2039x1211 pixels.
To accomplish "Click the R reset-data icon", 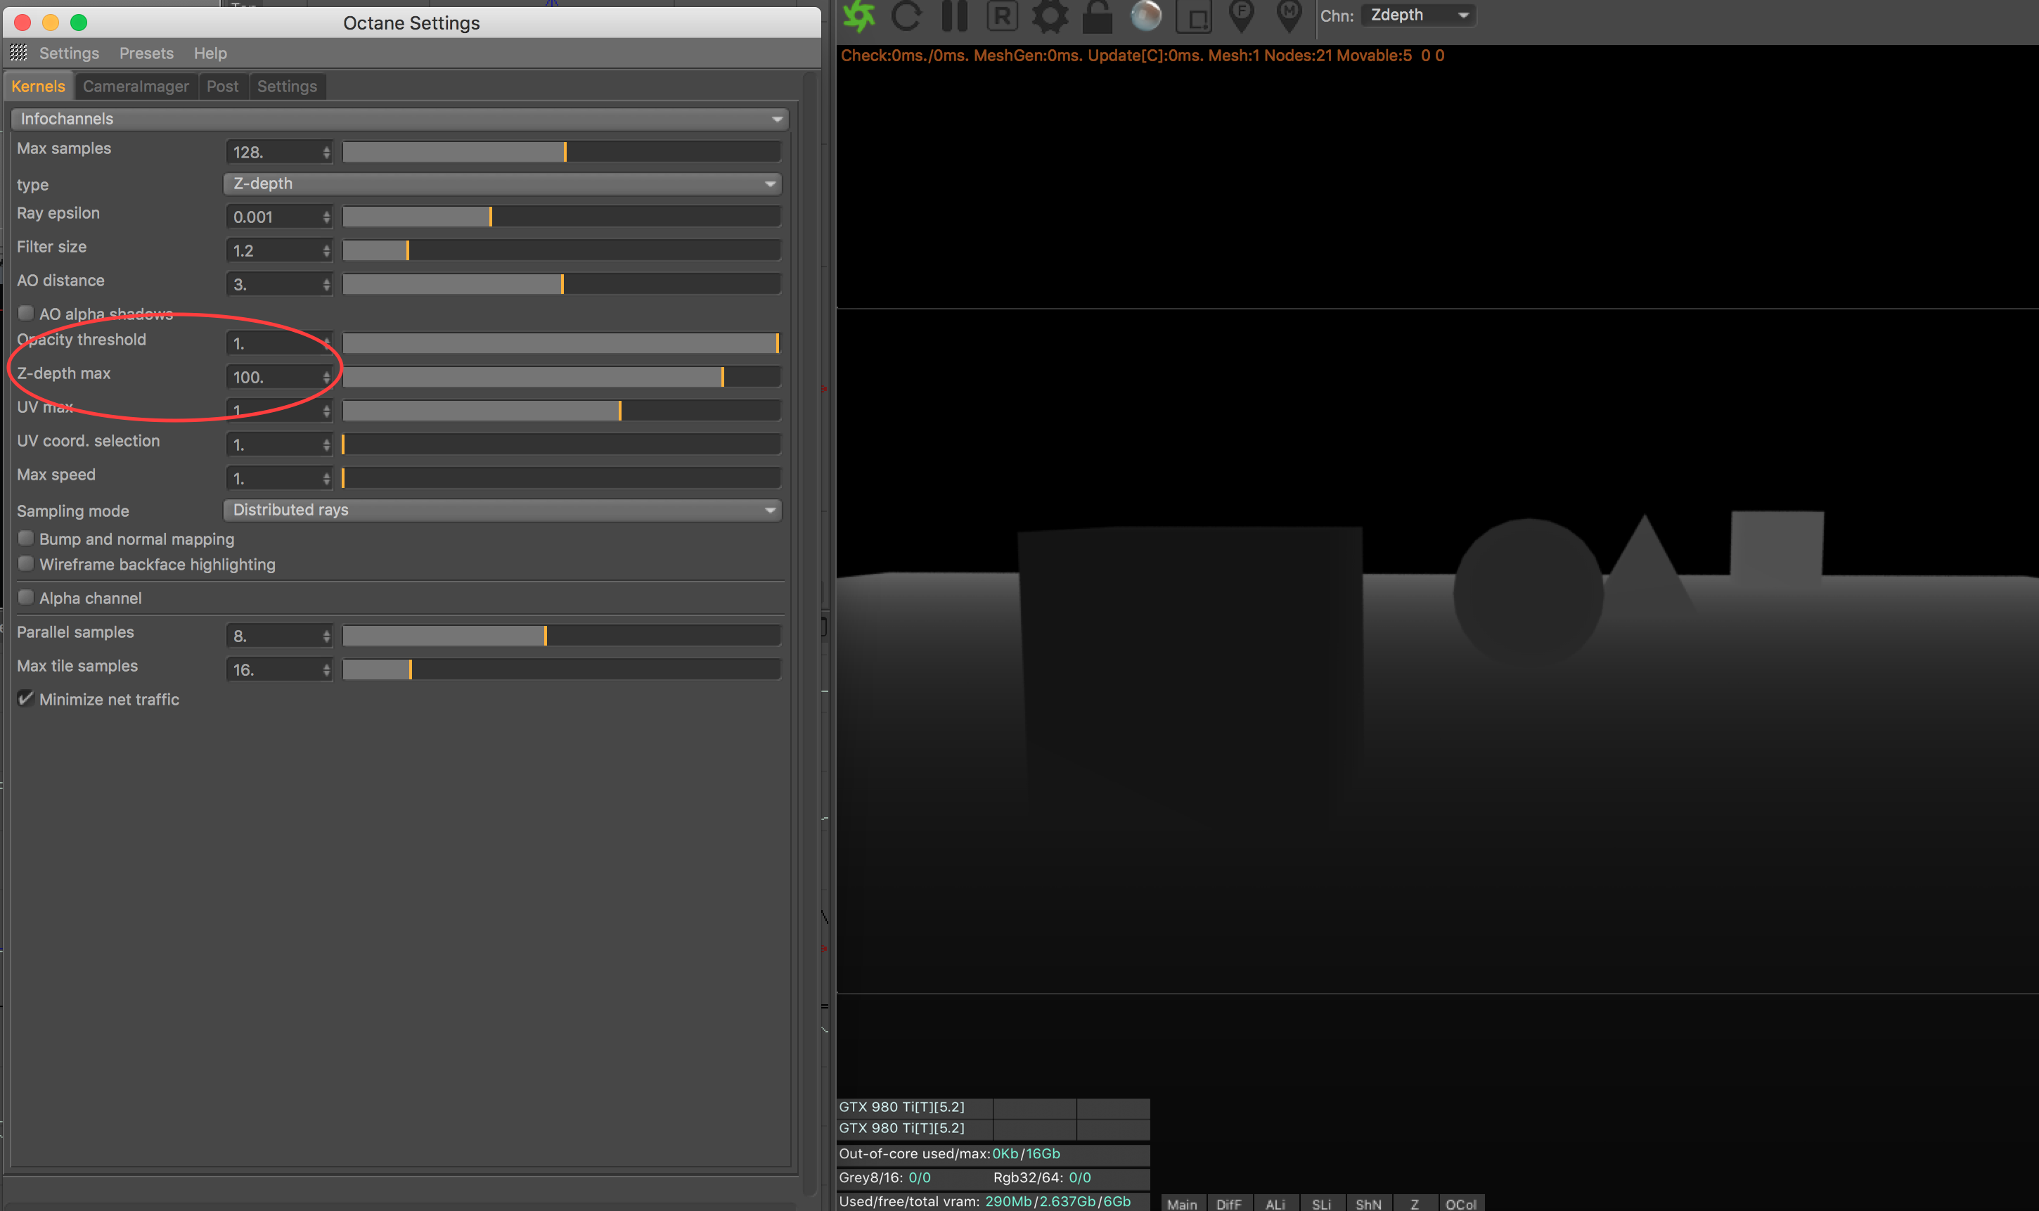I will point(1001,15).
